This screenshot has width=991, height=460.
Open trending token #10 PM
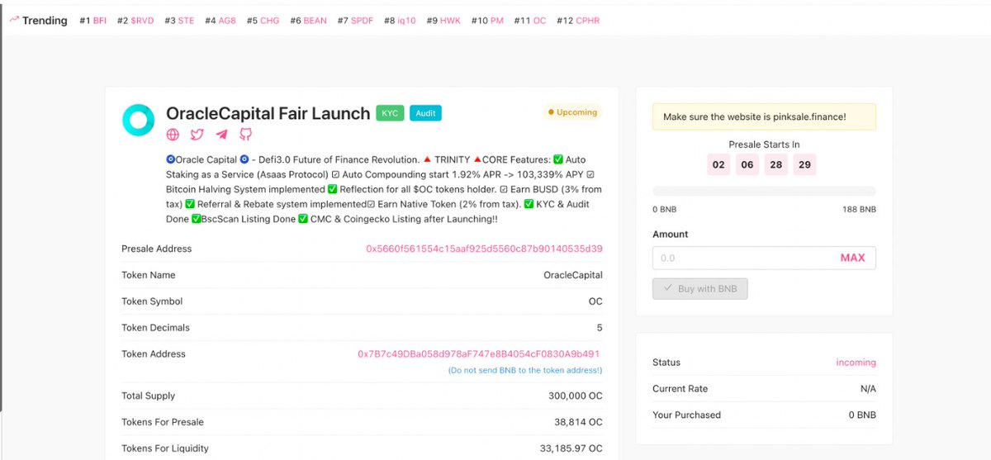click(487, 21)
